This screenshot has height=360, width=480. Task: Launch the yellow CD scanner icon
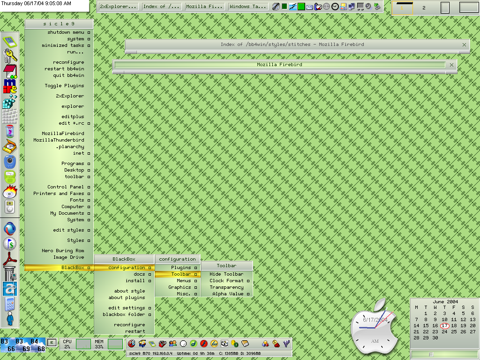click(x=10, y=147)
